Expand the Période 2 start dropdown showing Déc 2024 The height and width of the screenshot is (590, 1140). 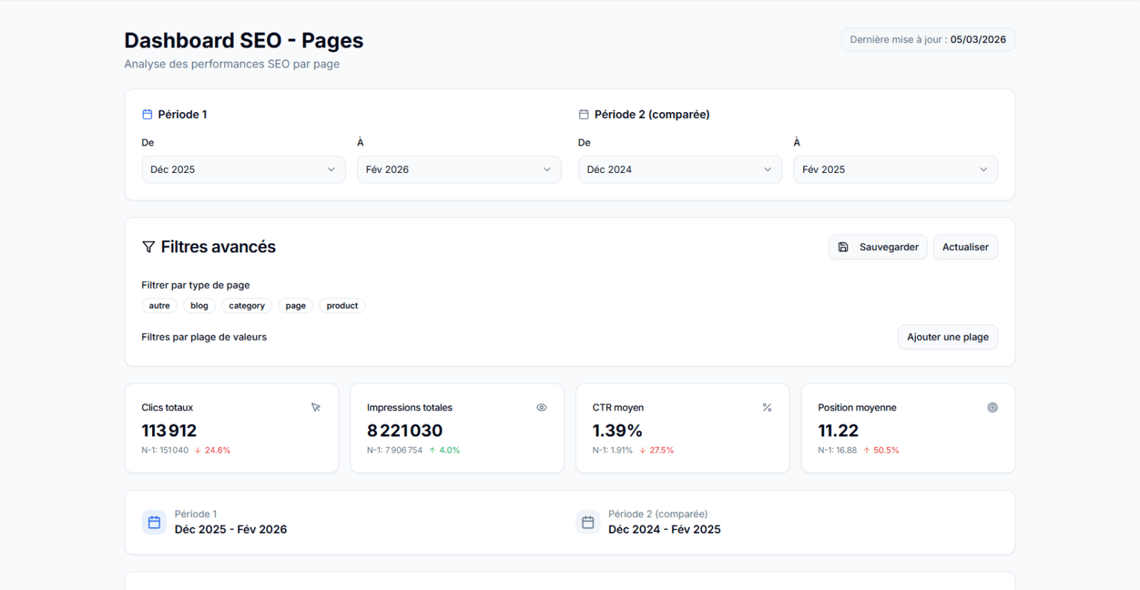point(680,169)
